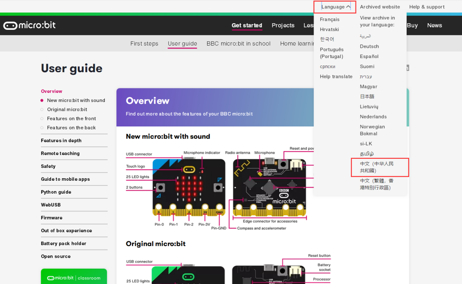This screenshot has height=284, width=462.
Task: Select српски language
Action: (x=328, y=67)
